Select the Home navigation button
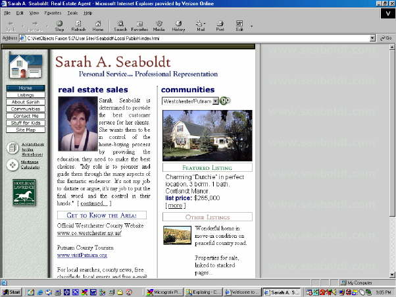This screenshot has height=297, width=396. [26, 88]
